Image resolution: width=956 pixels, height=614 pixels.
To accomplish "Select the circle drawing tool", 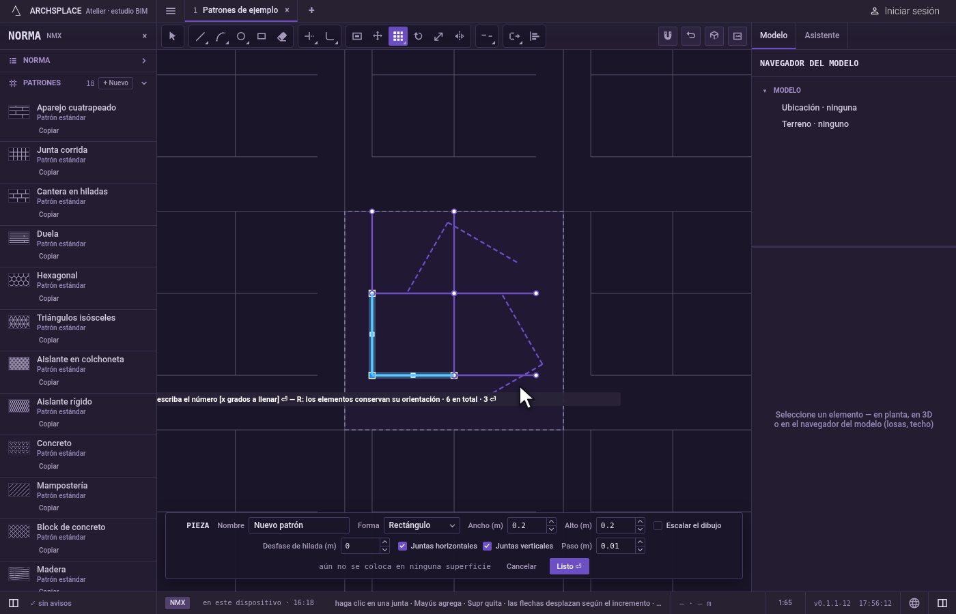I will [241, 36].
